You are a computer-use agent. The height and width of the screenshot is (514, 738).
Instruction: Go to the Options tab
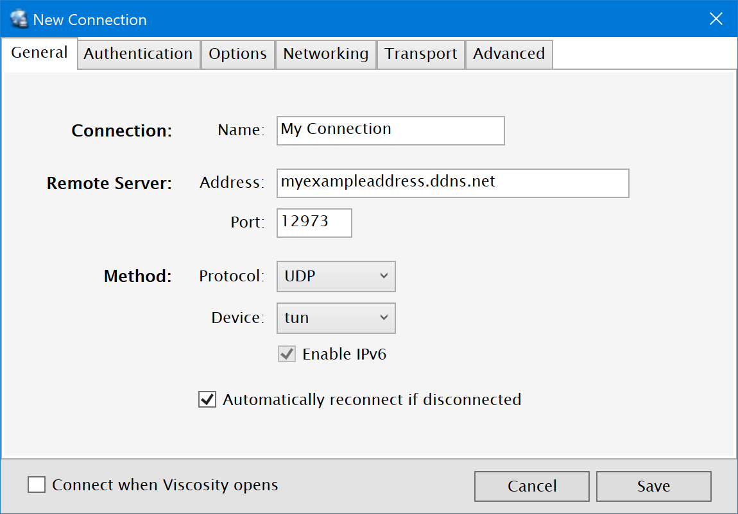coord(237,54)
